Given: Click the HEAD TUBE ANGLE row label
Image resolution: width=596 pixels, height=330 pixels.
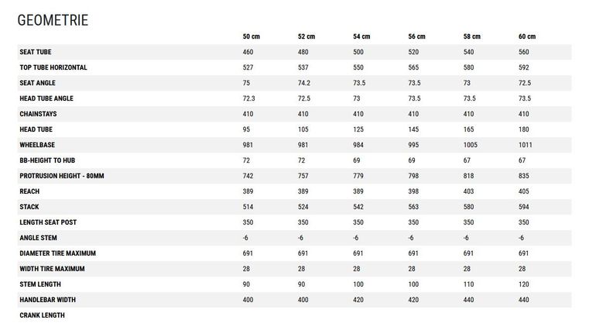Looking at the screenshot, I should tap(46, 98).
